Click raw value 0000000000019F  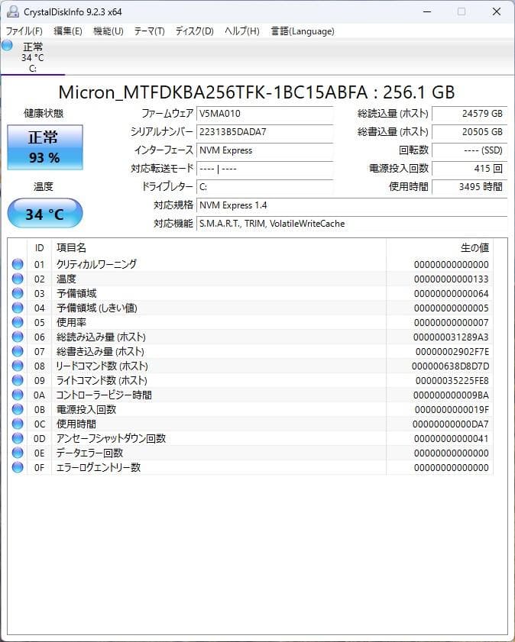point(452,409)
